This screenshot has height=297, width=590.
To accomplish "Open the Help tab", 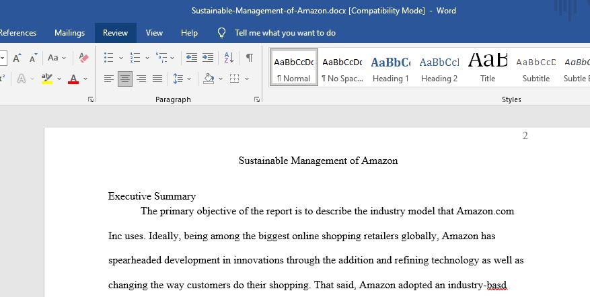I will point(189,33).
